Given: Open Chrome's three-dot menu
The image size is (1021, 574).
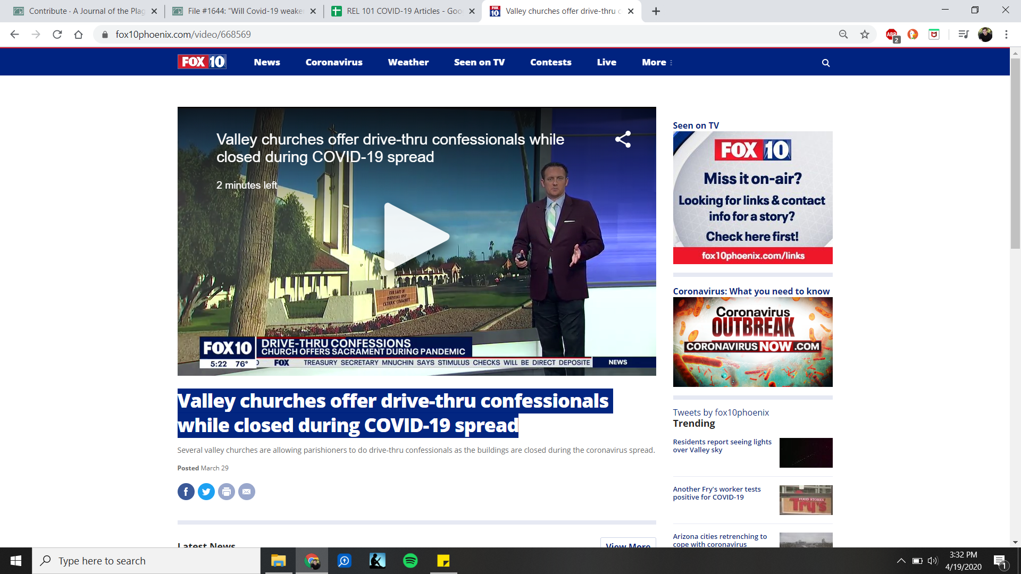Looking at the screenshot, I should click(x=1006, y=35).
